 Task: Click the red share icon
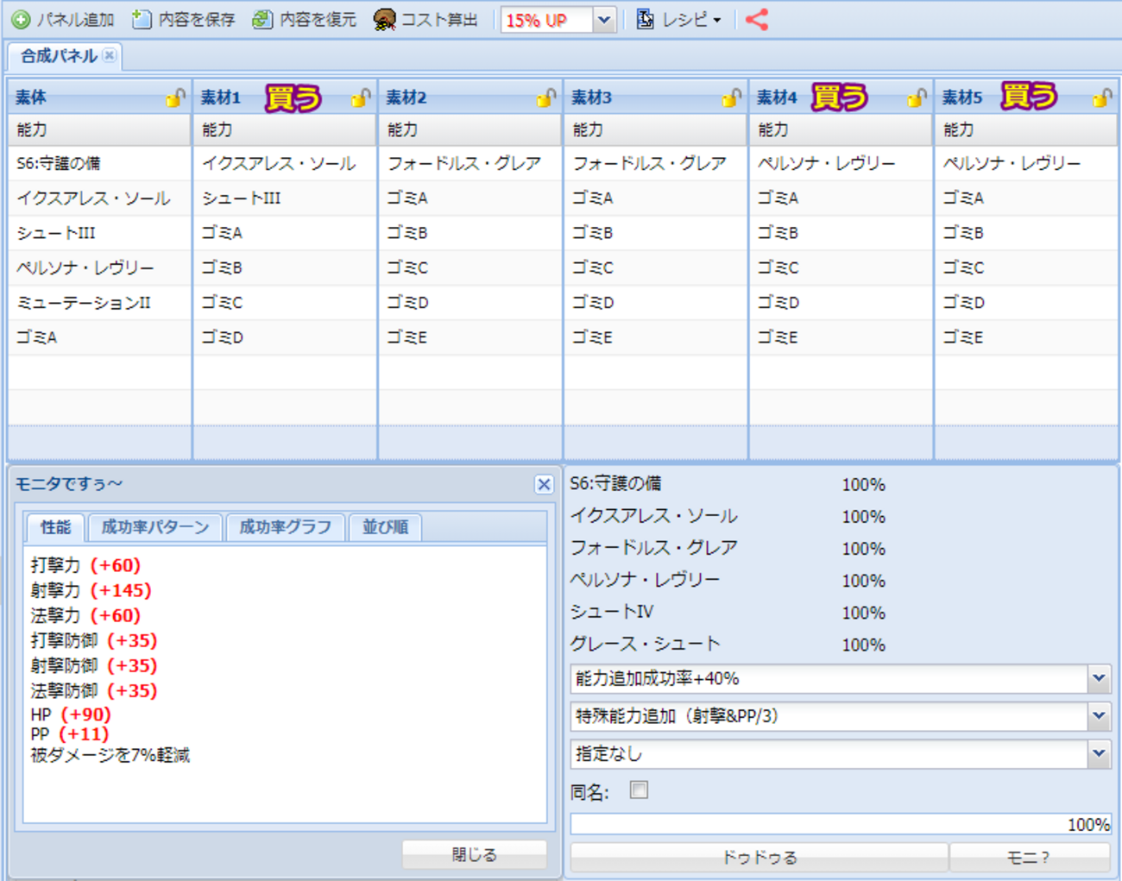[757, 20]
